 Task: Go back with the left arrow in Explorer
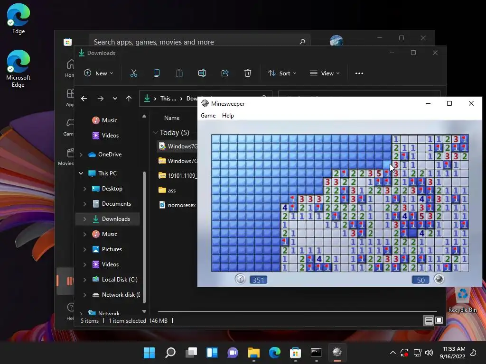pos(84,99)
